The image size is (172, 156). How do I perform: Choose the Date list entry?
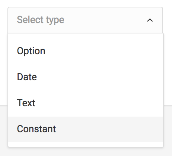tap(86, 77)
